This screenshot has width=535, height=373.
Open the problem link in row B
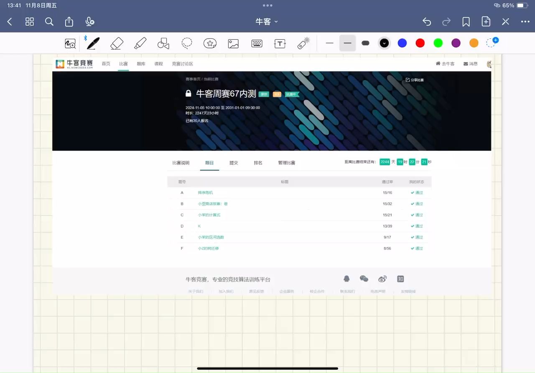point(213,204)
